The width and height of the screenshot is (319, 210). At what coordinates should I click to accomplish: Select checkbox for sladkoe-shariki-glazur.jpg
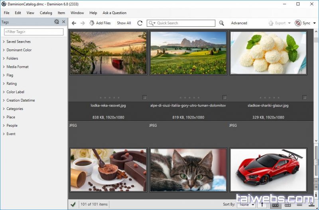tap(305, 97)
